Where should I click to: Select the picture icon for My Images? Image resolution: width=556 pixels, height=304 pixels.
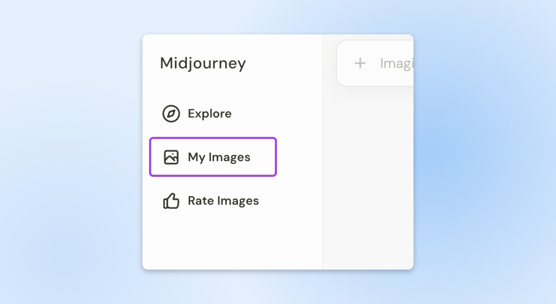[171, 157]
